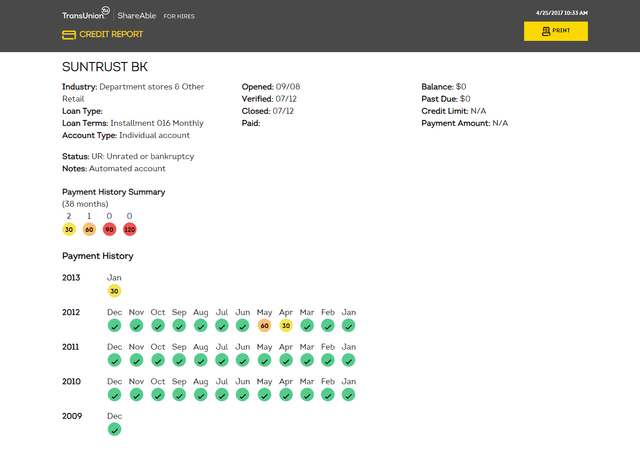Click the credit card icon beside CREDIT REPORT
The image size is (640, 457).
(x=68, y=34)
